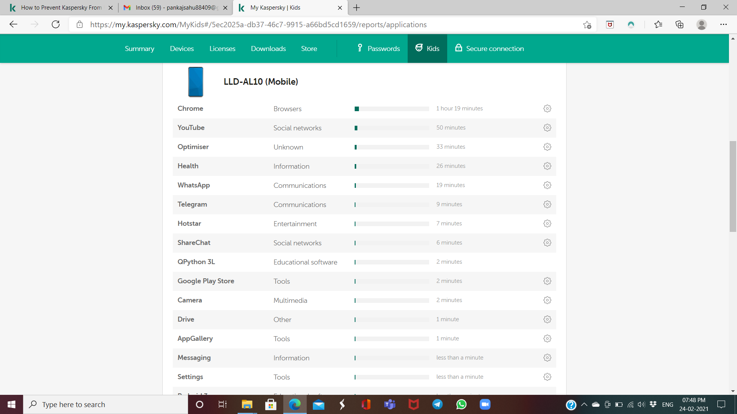Go to the Kids section
737x414 pixels.
click(x=427, y=49)
